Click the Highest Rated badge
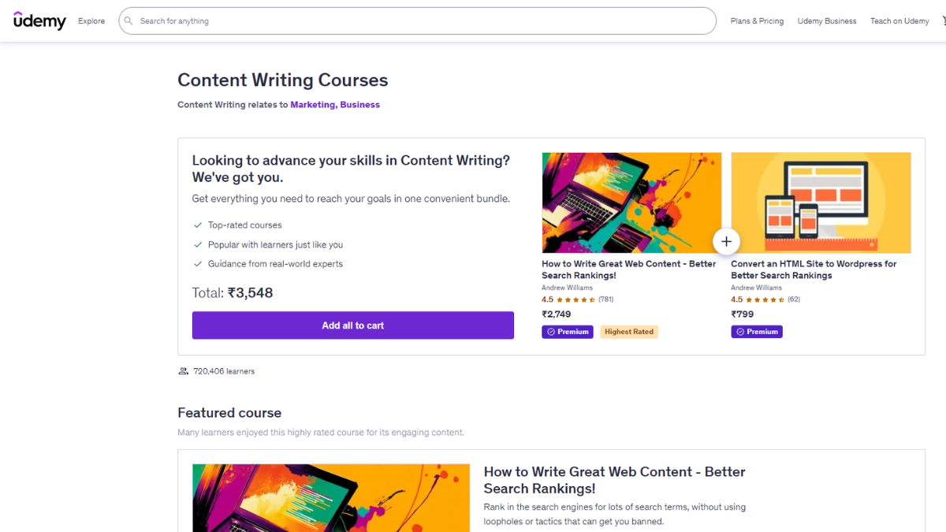This screenshot has width=946, height=532. 629,331
